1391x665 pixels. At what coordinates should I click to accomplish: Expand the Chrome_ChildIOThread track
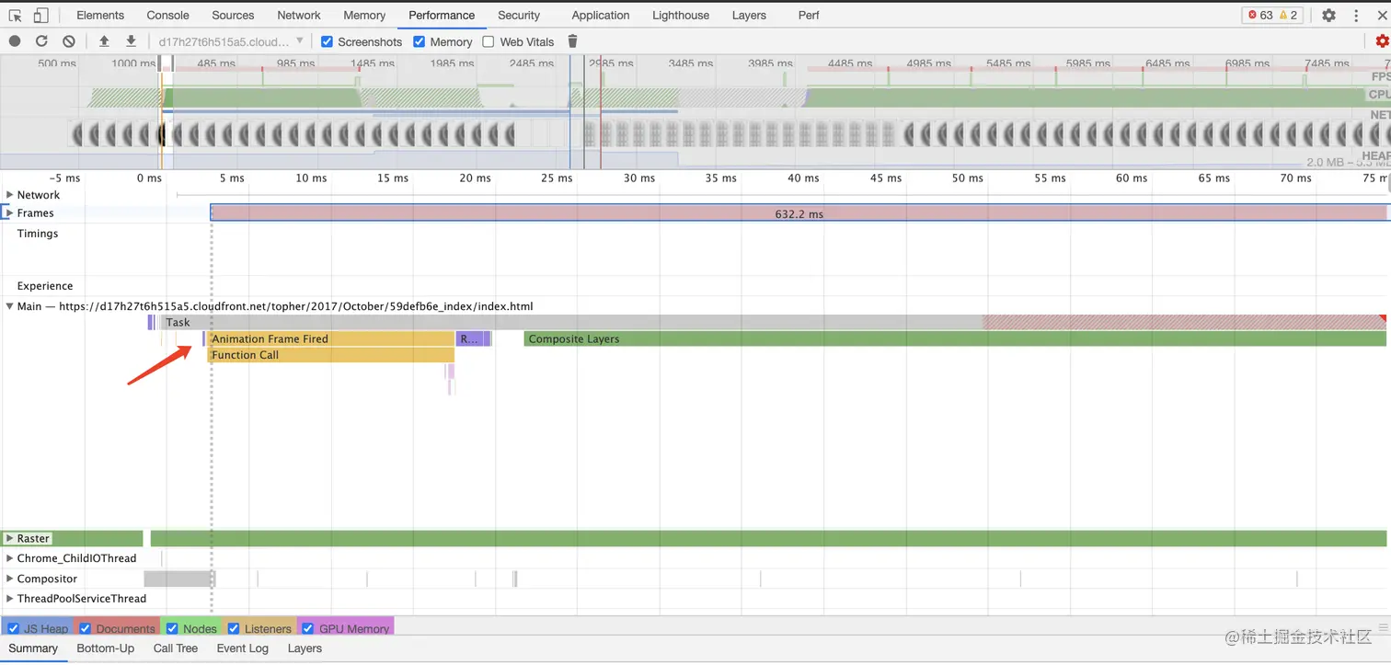(10, 558)
